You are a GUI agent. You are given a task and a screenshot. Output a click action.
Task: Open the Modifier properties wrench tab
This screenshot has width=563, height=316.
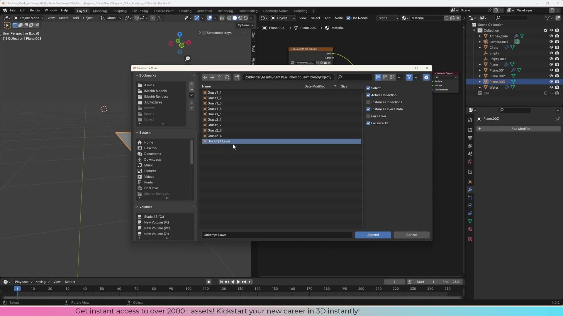[x=470, y=190]
